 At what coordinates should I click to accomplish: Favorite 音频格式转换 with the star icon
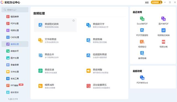coord(74,20)
